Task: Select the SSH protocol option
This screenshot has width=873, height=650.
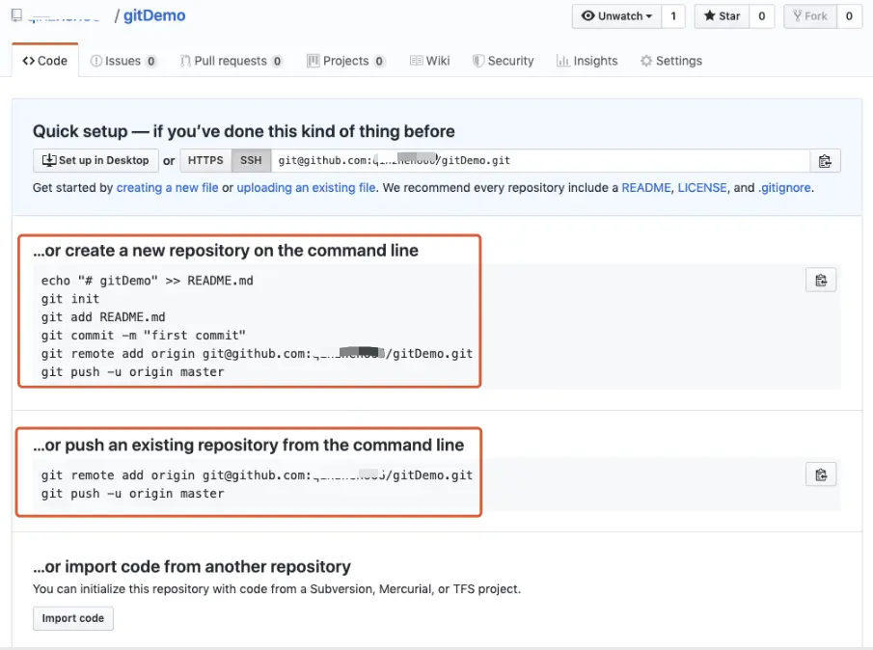Action: click(x=250, y=161)
